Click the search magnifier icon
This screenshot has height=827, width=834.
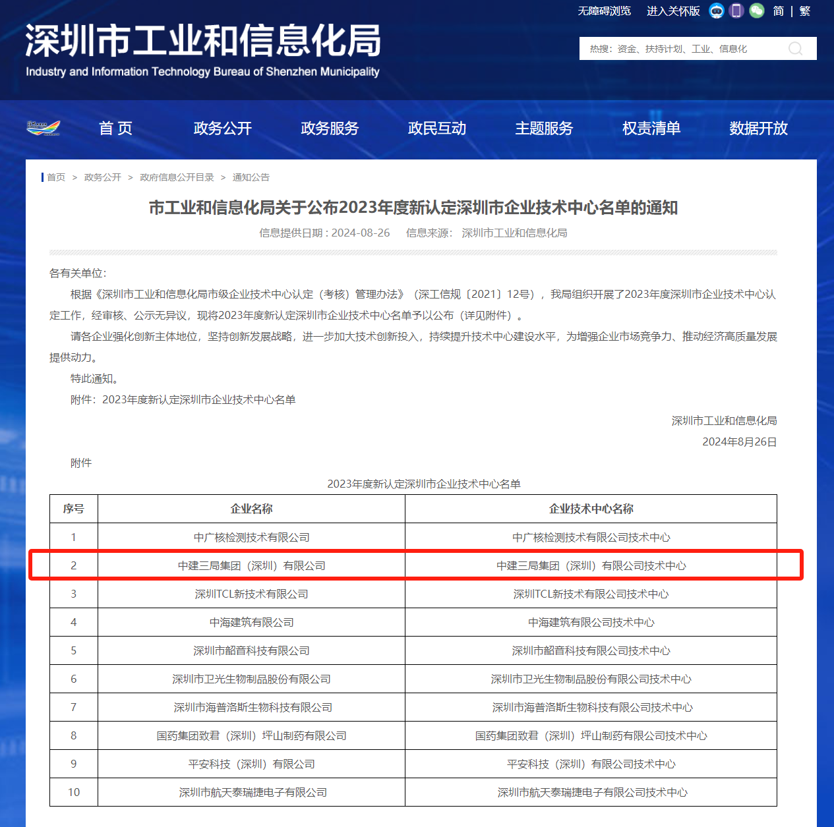pyautogui.click(x=796, y=49)
